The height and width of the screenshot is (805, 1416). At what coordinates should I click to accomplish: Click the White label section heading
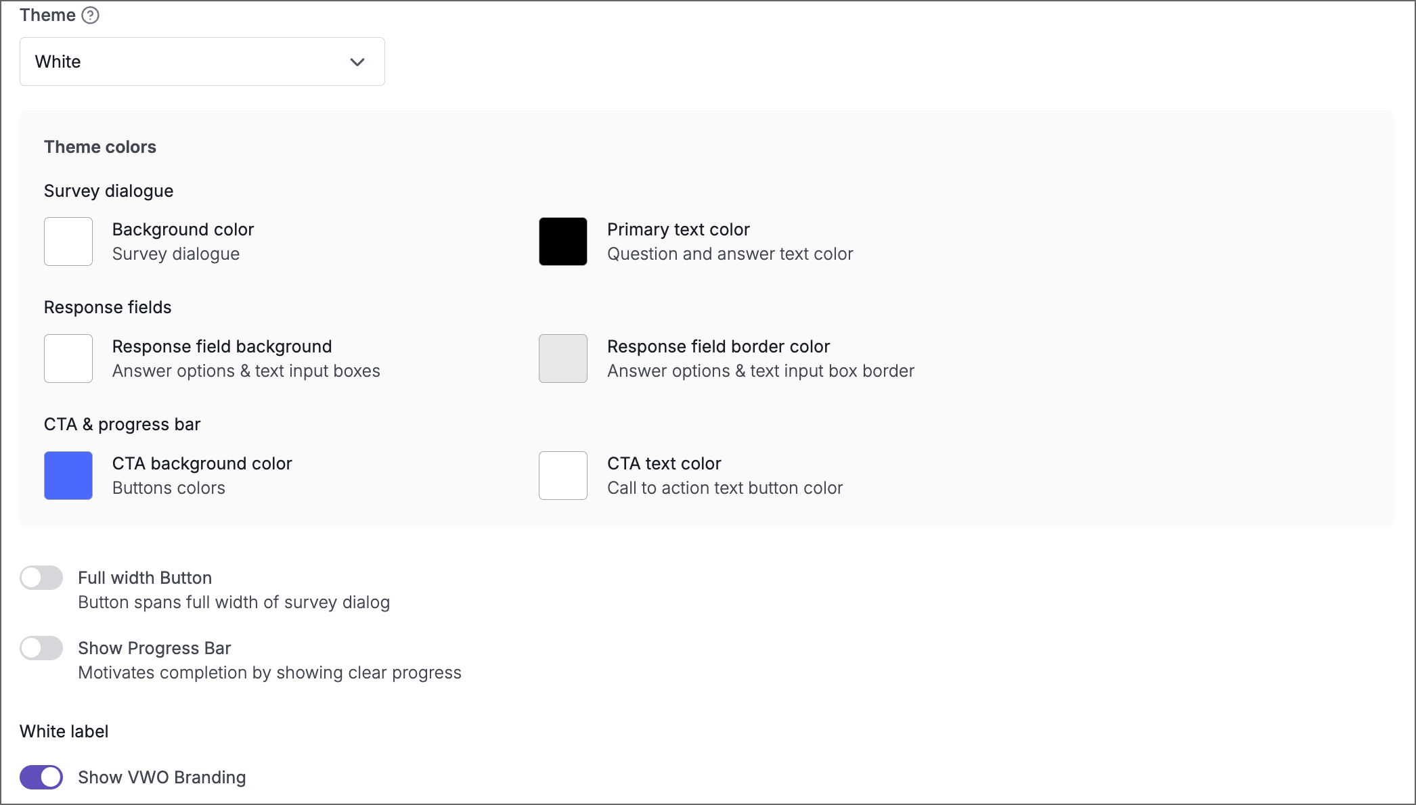64,731
